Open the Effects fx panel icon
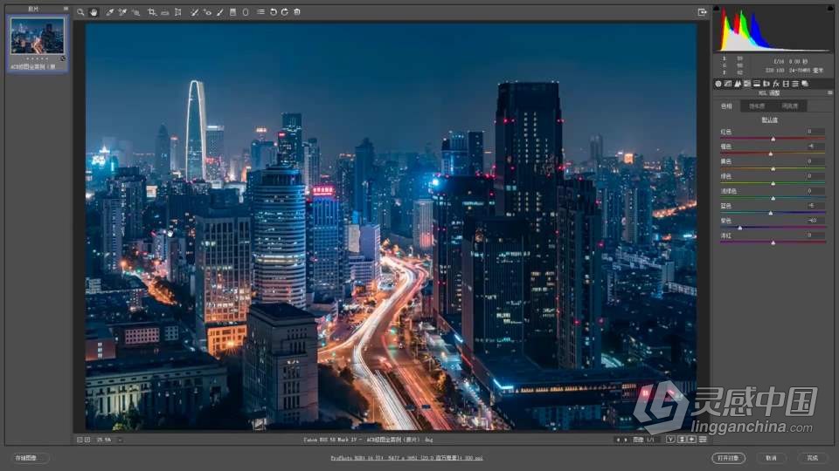 (x=776, y=84)
